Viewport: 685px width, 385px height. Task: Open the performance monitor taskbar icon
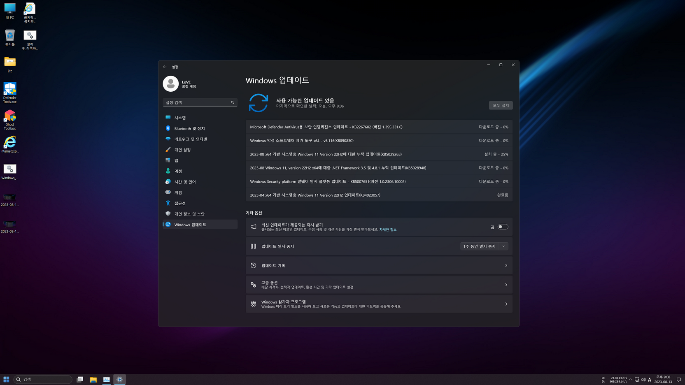click(107, 379)
